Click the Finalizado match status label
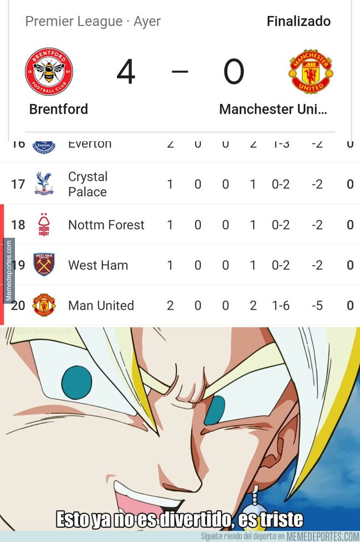Image resolution: width=360 pixels, height=542 pixels. (x=299, y=22)
